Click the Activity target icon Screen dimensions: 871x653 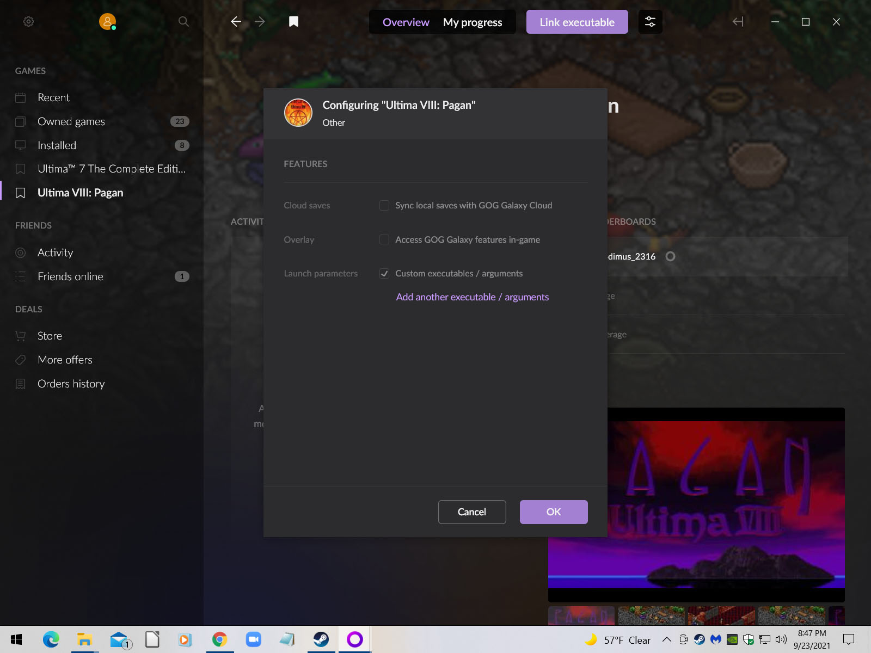click(x=21, y=252)
